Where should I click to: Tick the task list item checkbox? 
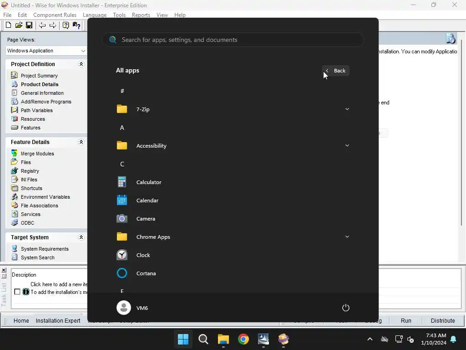17,292
